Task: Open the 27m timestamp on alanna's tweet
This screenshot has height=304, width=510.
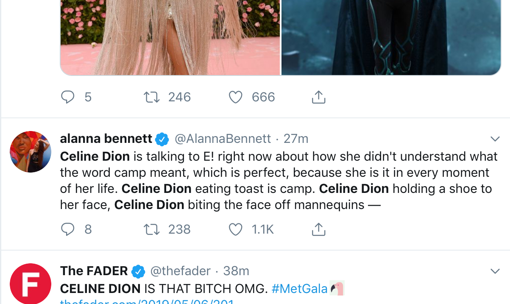Action: (296, 139)
